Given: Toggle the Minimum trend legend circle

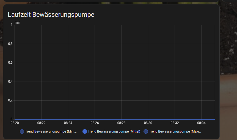Looking at the screenshot, I should click(x=22, y=131).
